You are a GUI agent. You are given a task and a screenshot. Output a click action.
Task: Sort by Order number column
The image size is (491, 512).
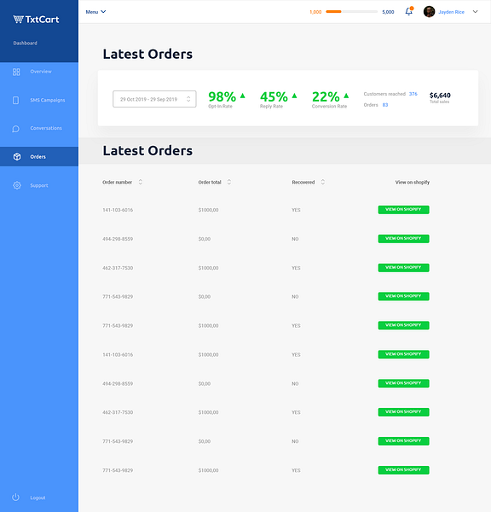(141, 182)
